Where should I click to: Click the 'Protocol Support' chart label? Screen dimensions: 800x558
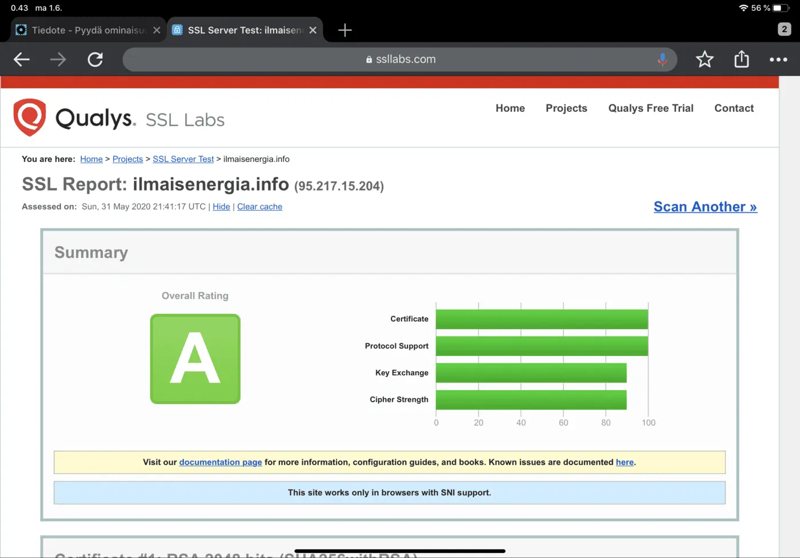click(x=397, y=346)
